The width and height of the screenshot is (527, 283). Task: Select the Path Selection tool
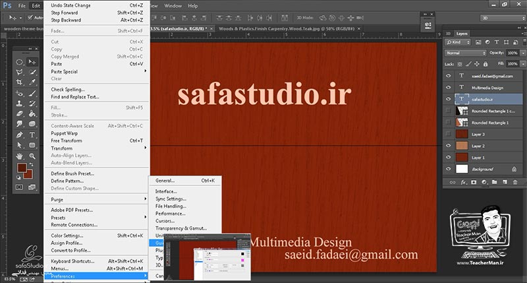coord(20,145)
